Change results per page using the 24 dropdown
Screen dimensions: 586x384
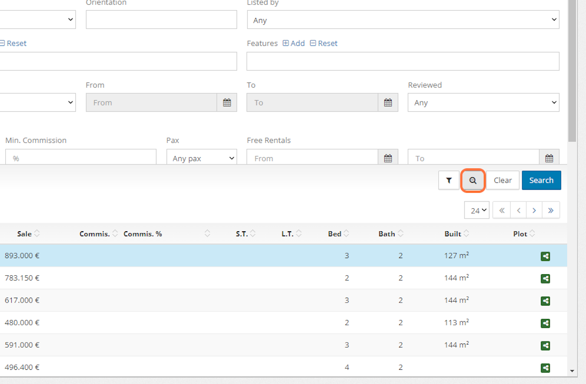(x=476, y=210)
